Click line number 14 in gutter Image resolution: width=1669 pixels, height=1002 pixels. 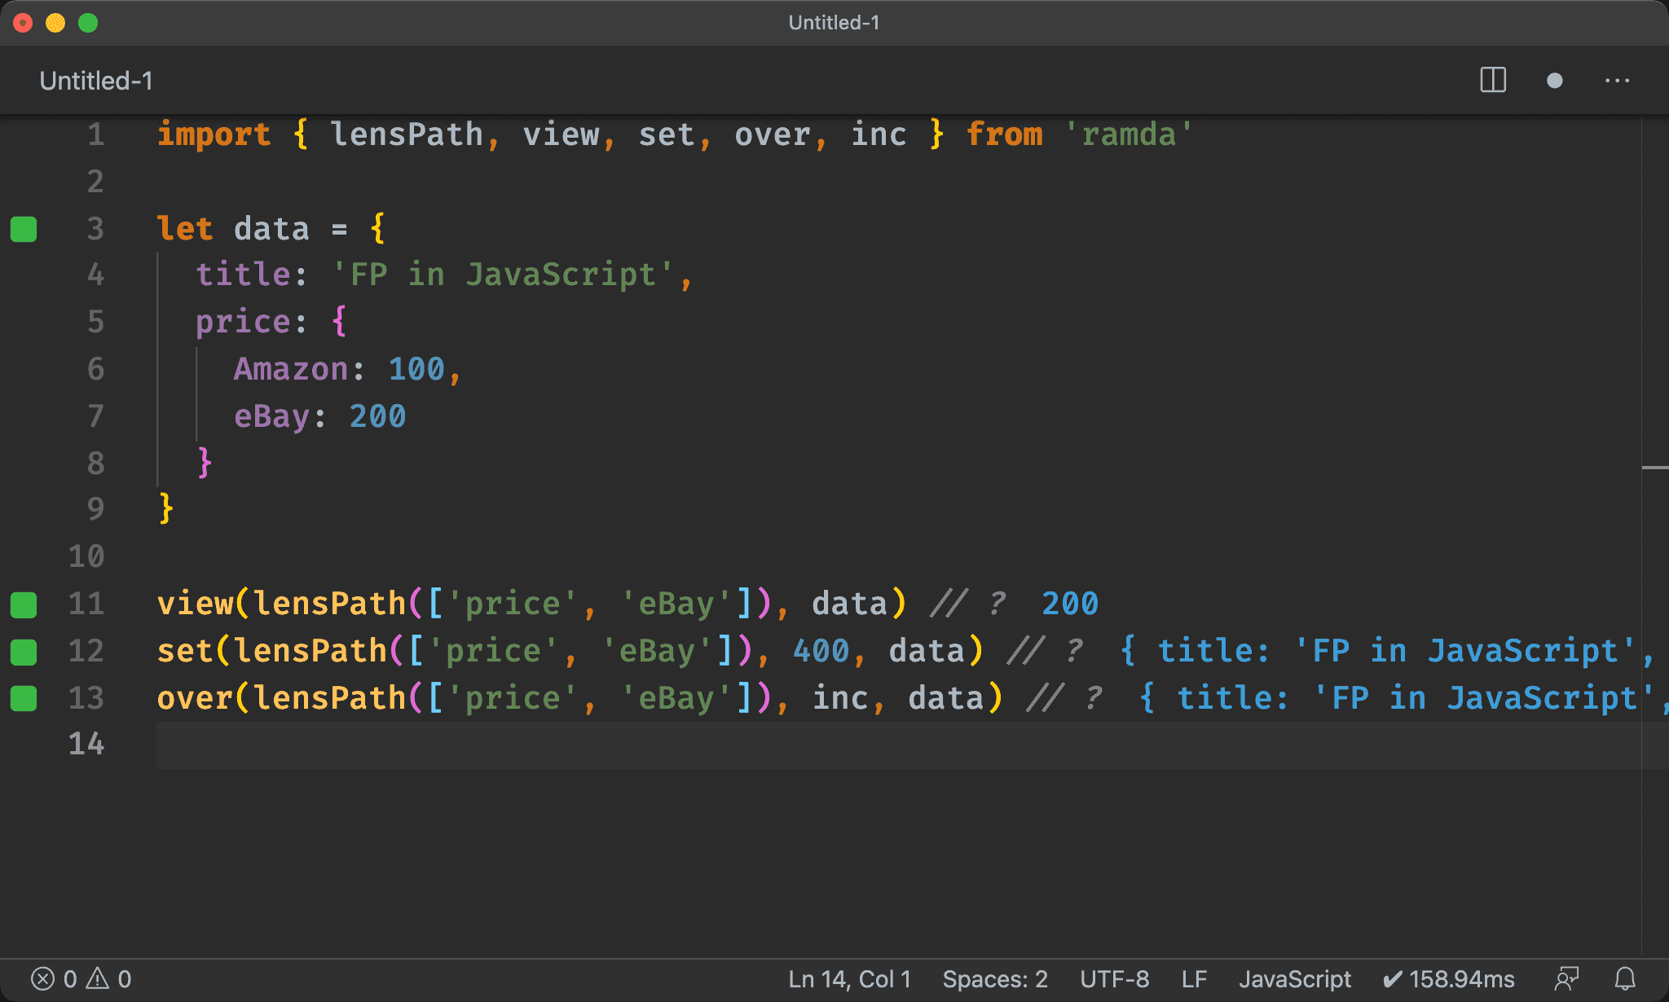[86, 744]
